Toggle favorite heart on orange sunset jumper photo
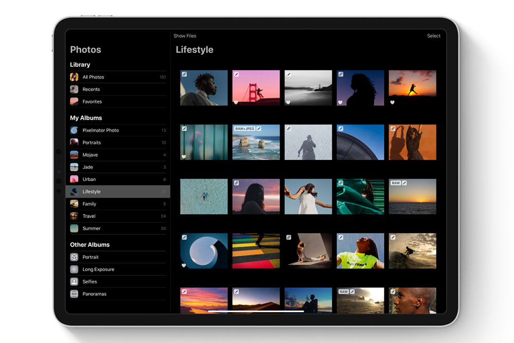The image size is (514, 343). tap(393, 102)
